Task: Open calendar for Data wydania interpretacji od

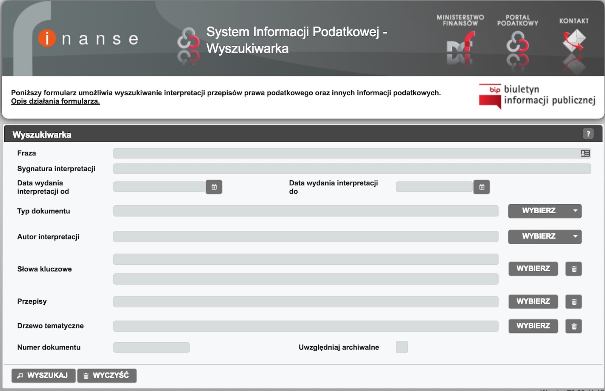Action: 214,187
